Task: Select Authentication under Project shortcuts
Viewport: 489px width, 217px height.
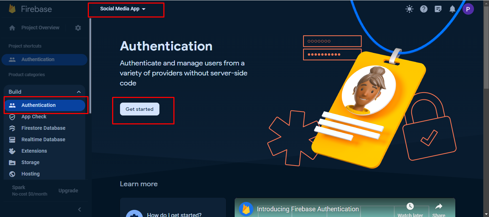Action: click(x=38, y=60)
